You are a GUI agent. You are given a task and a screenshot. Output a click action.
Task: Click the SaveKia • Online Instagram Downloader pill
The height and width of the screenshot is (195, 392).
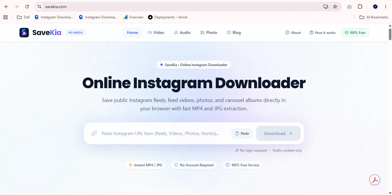pyautogui.click(x=194, y=65)
